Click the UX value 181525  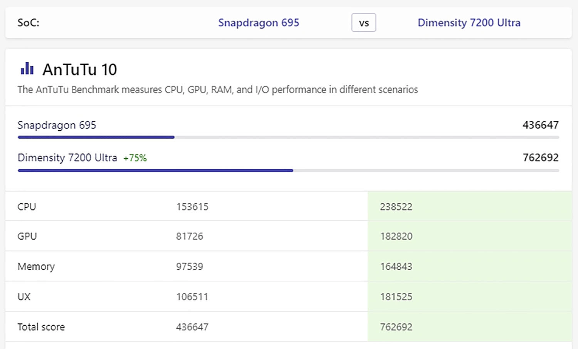pyautogui.click(x=396, y=297)
